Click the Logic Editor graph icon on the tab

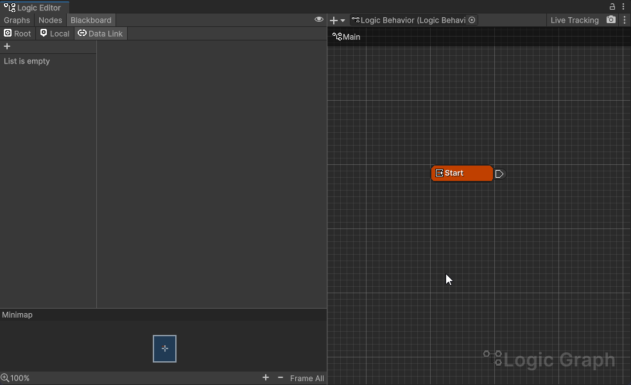click(x=10, y=7)
